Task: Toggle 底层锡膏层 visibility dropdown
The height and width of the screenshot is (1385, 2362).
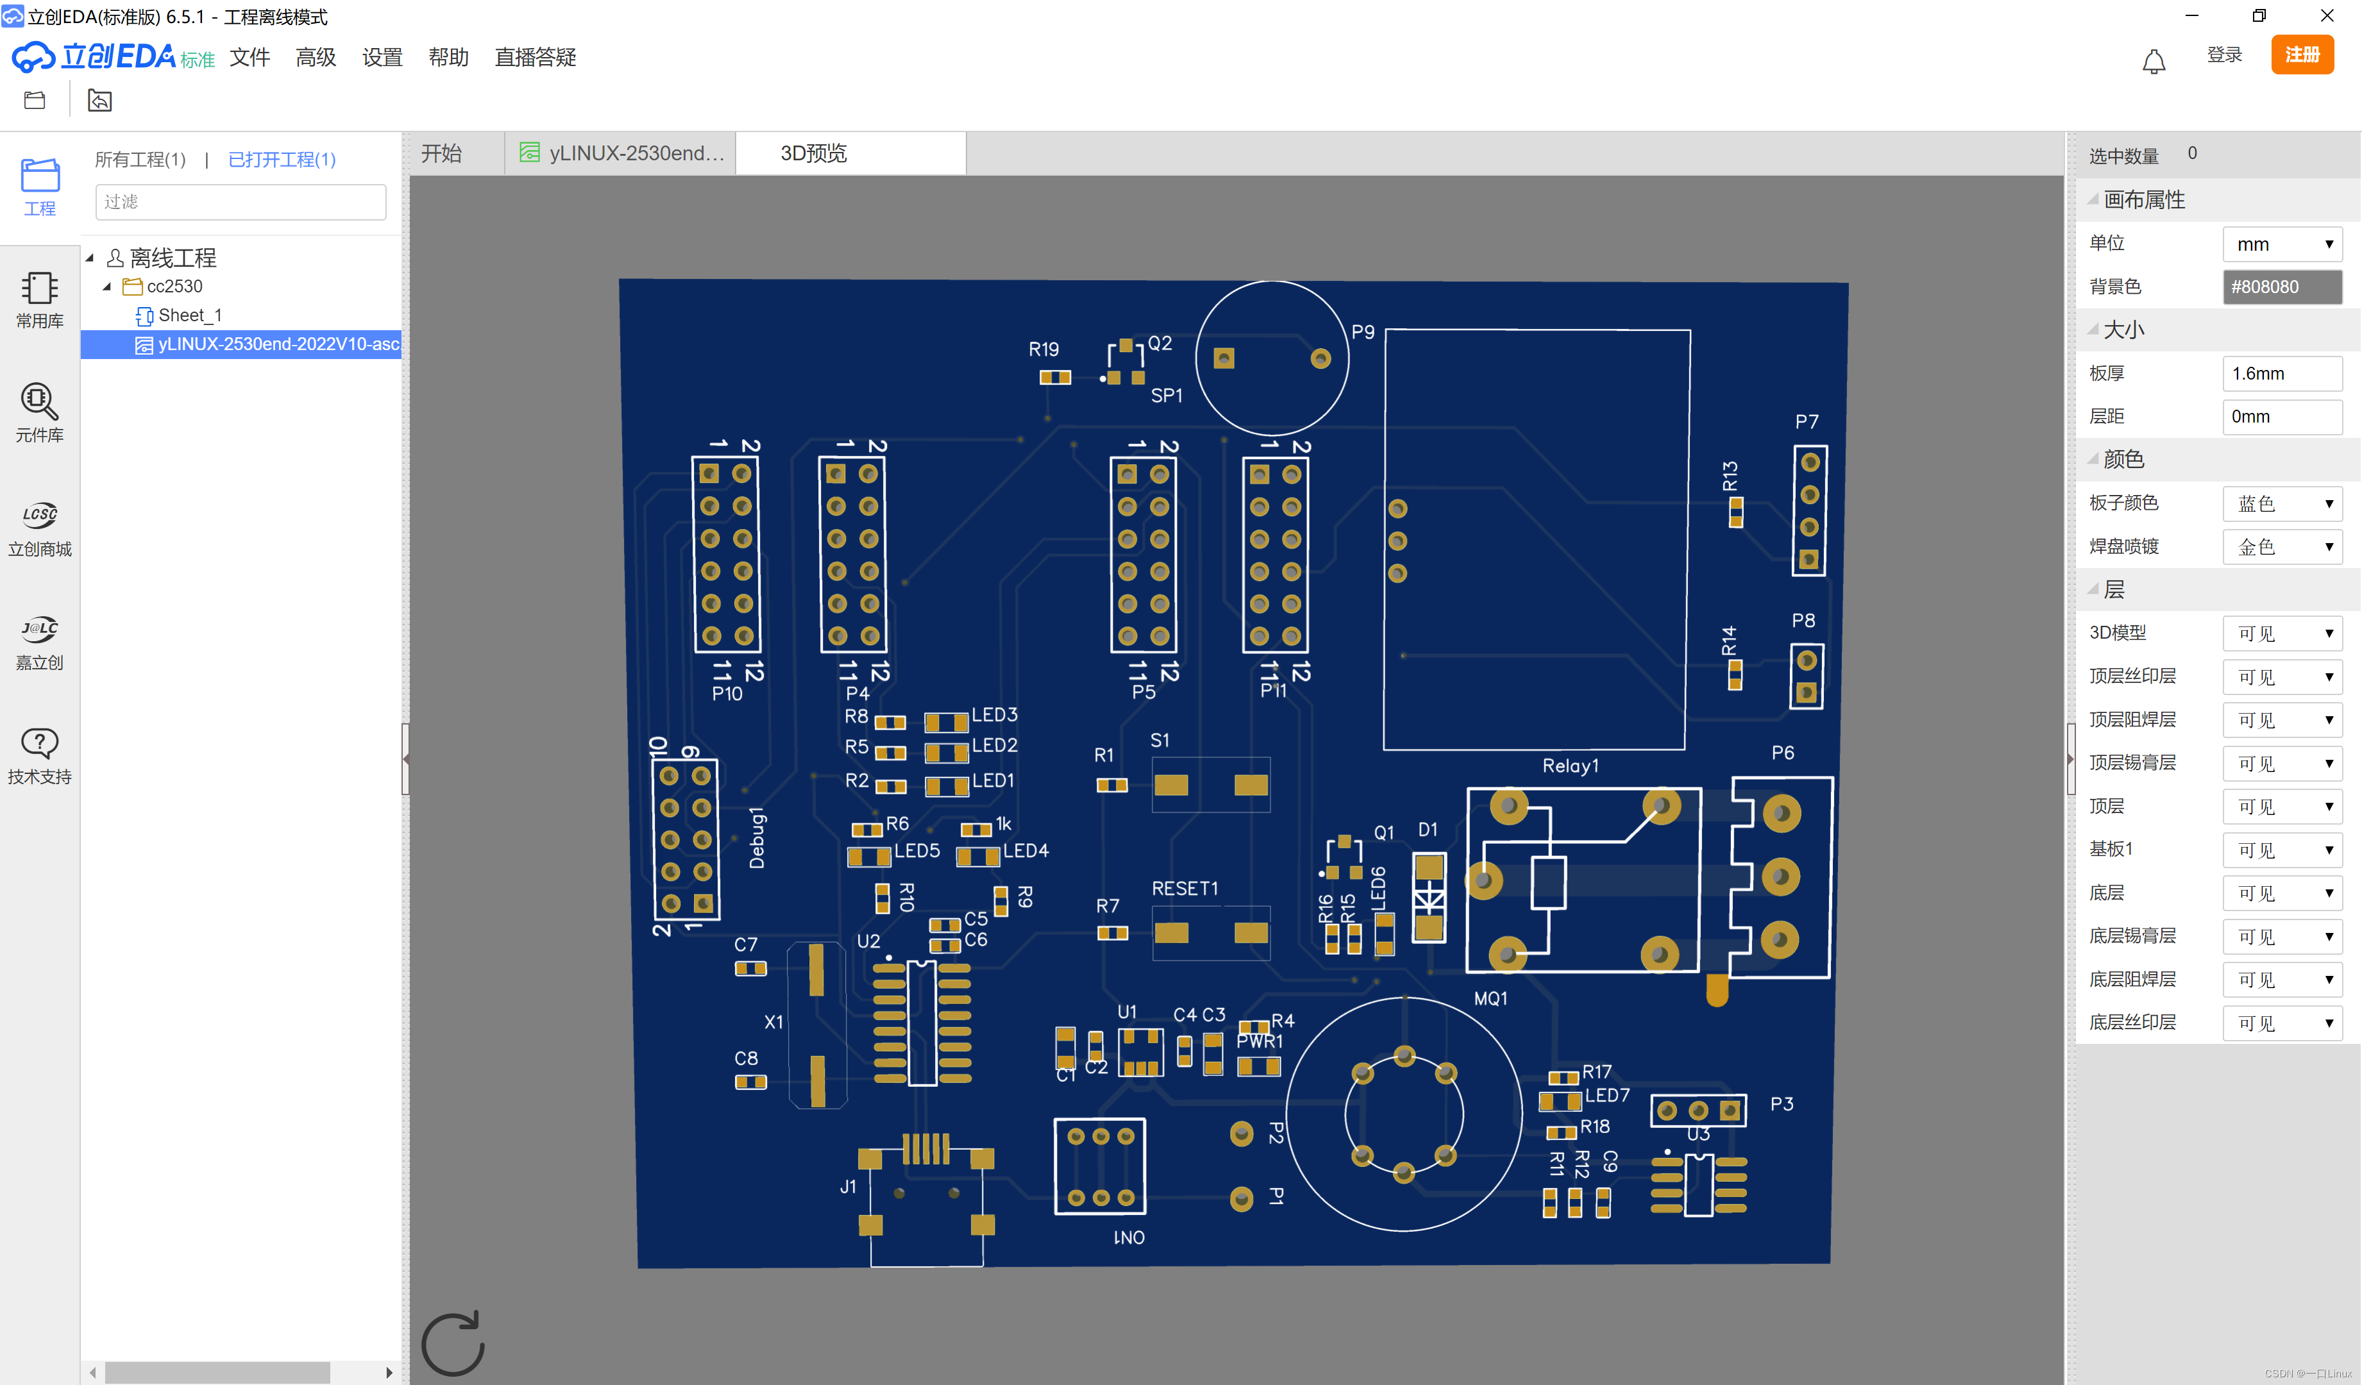Action: pos(2282,936)
